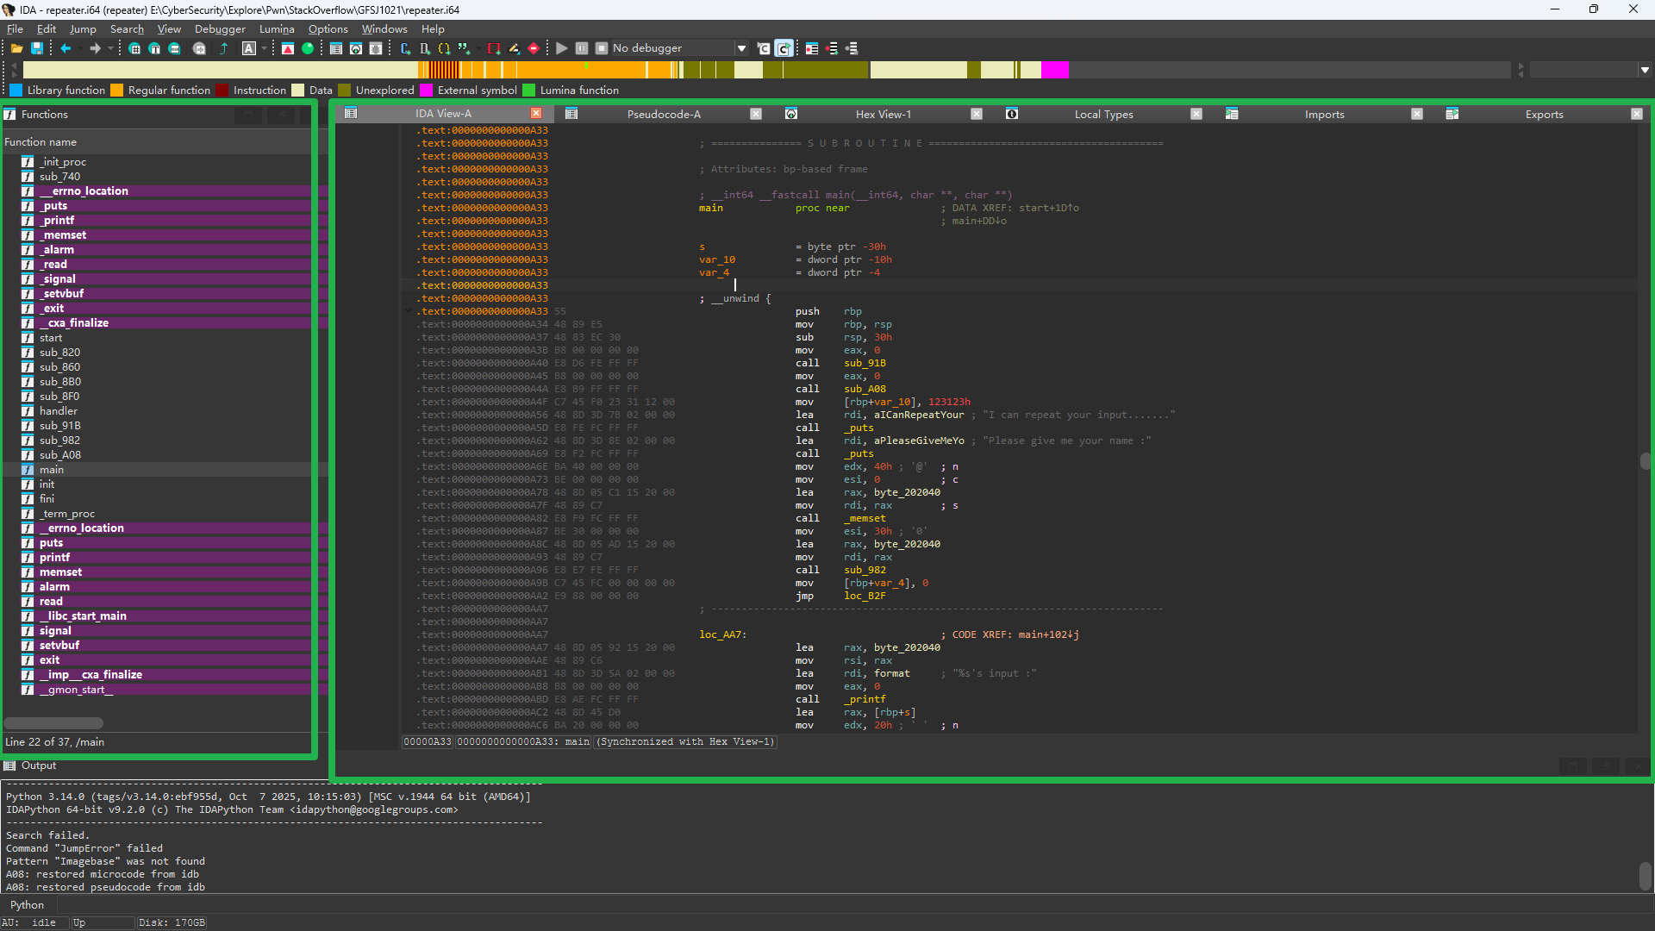Open the navigation band dropdown arrow
The image size is (1655, 931).
1645,70
